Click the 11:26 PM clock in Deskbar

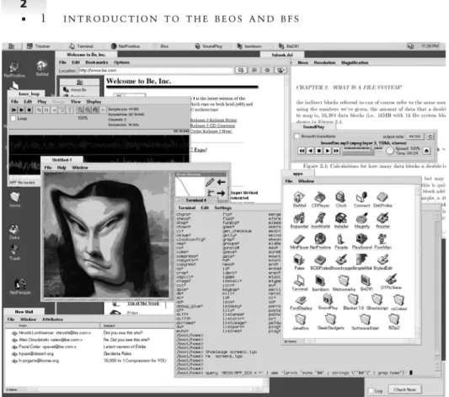pos(430,46)
